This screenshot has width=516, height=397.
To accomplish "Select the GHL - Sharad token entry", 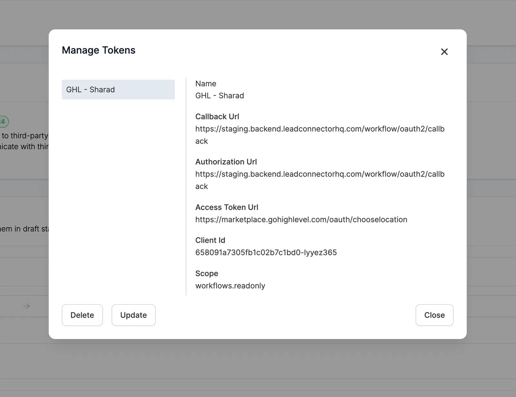I will (118, 89).
